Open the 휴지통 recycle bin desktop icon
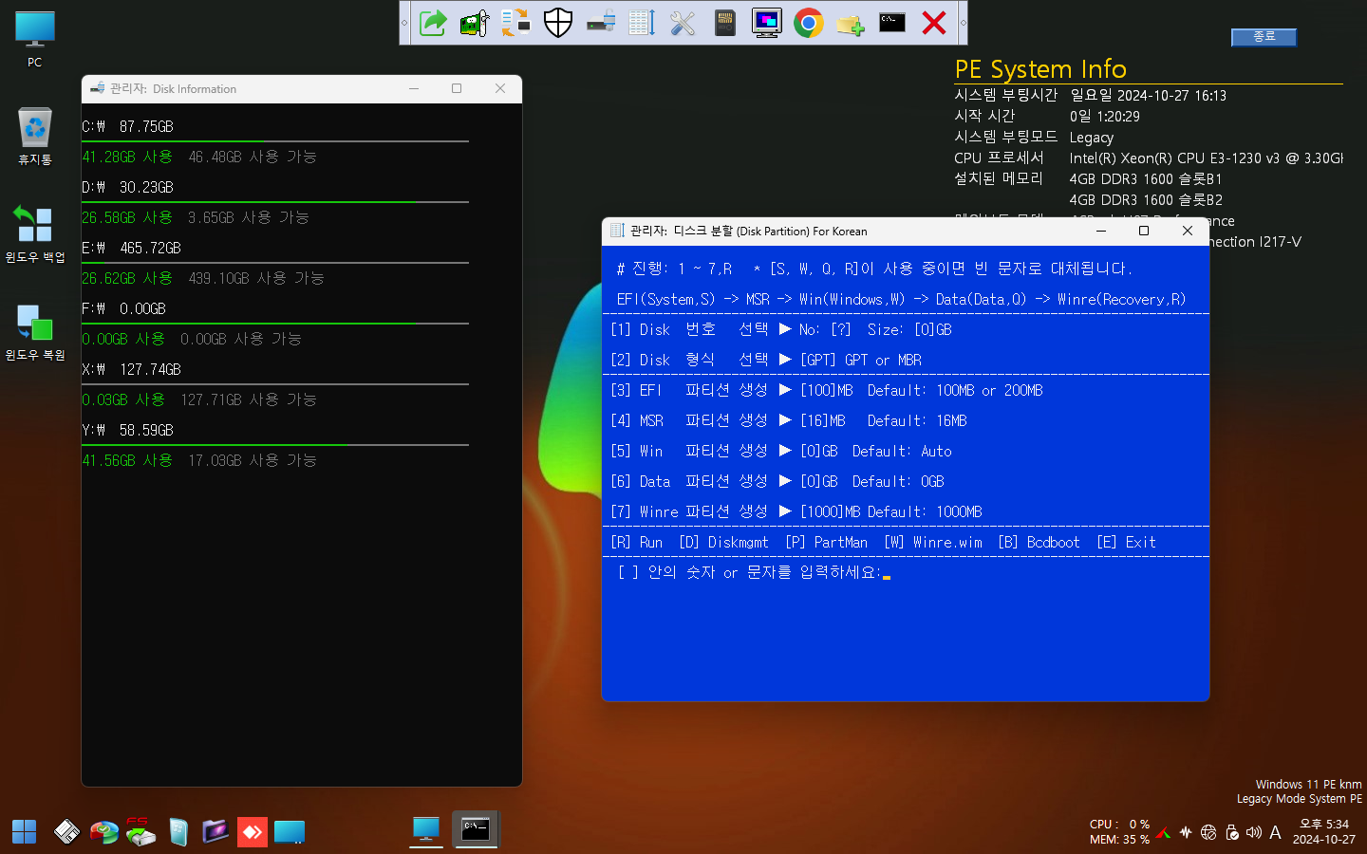Screen dimensions: 1367x854 tap(35, 137)
